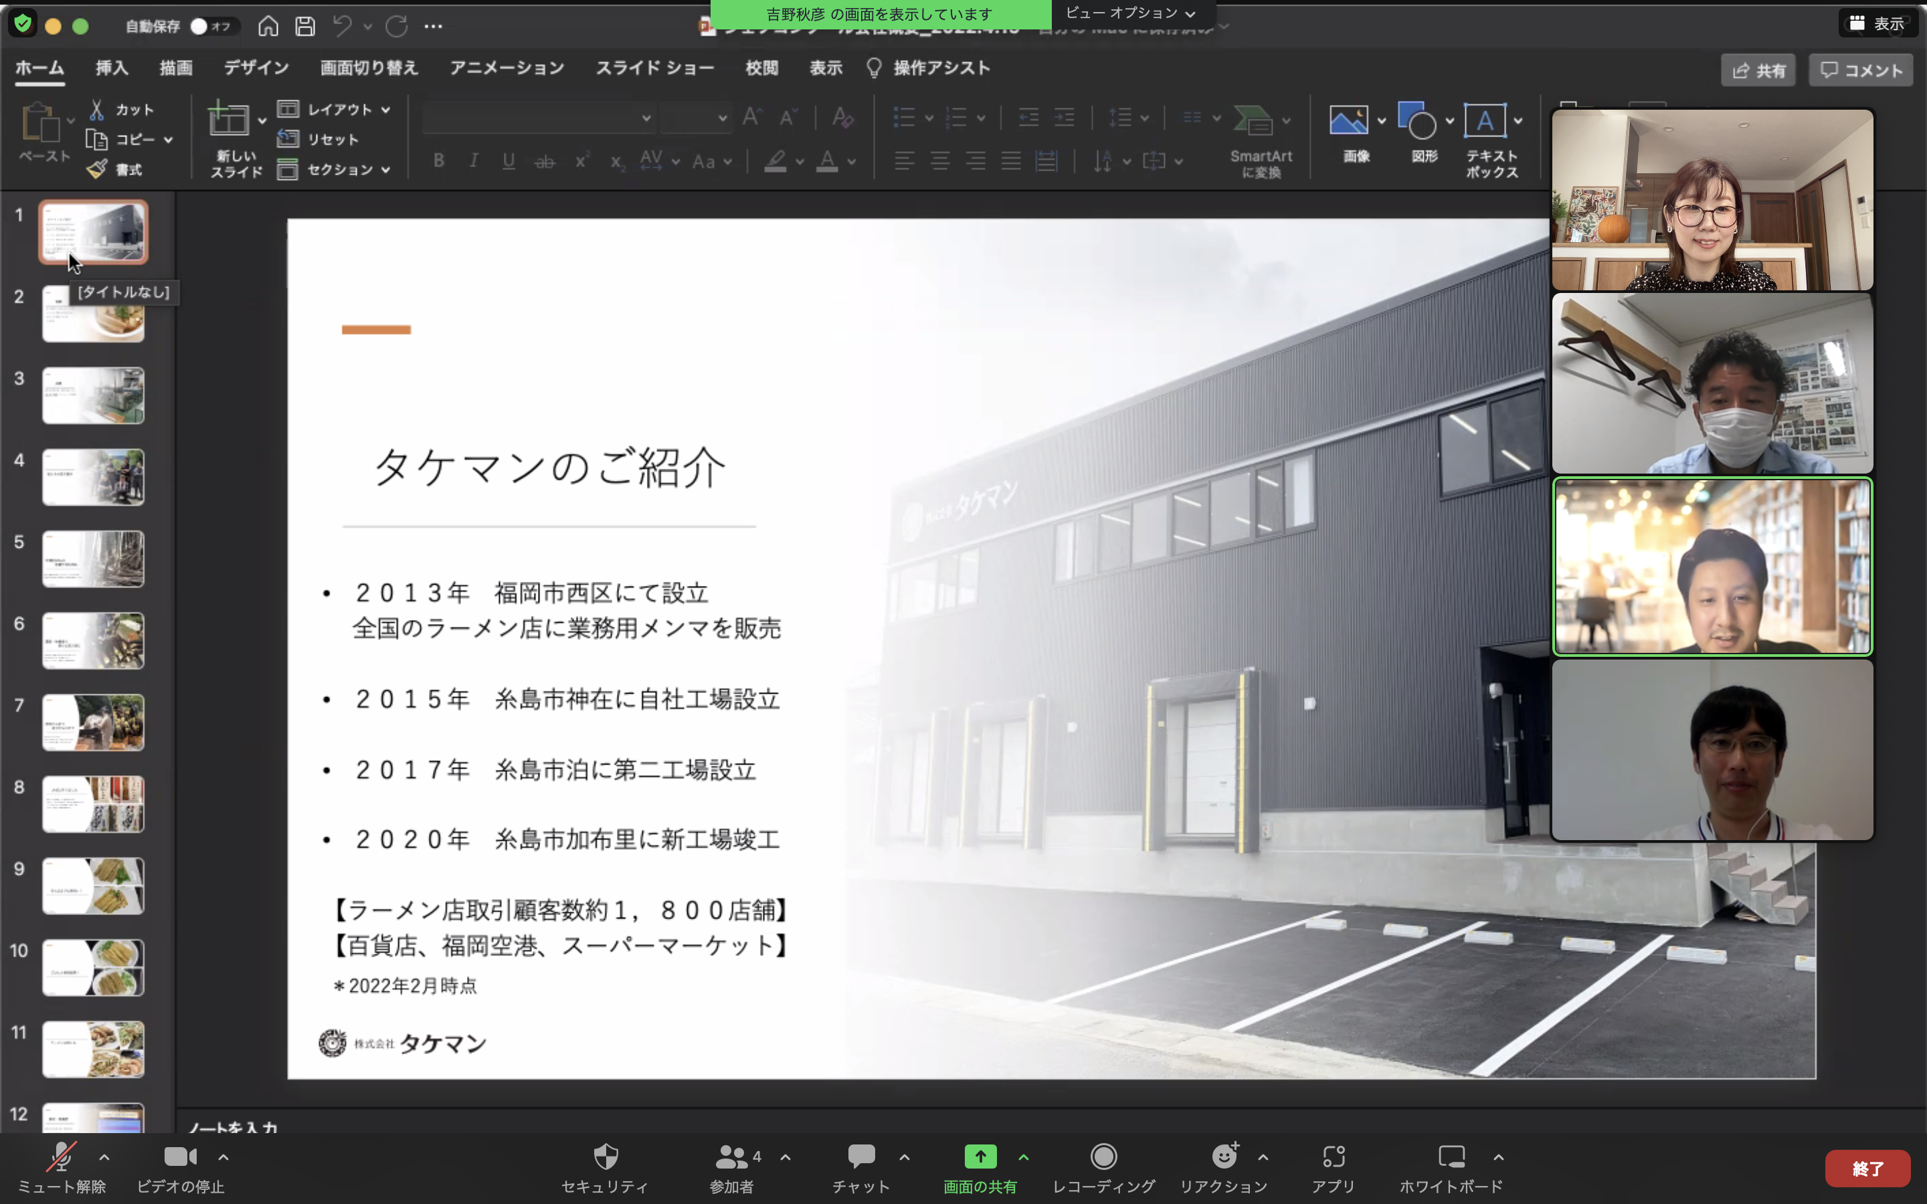
Task: Toggle Bold formatting
Action: click(439, 161)
